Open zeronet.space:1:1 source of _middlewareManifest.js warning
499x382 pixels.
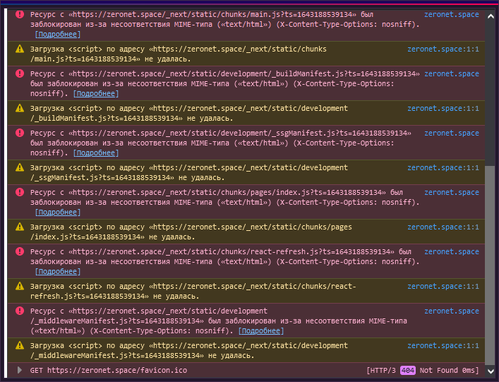[x=443, y=345]
